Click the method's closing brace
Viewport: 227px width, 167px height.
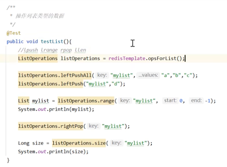(x=8, y=160)
